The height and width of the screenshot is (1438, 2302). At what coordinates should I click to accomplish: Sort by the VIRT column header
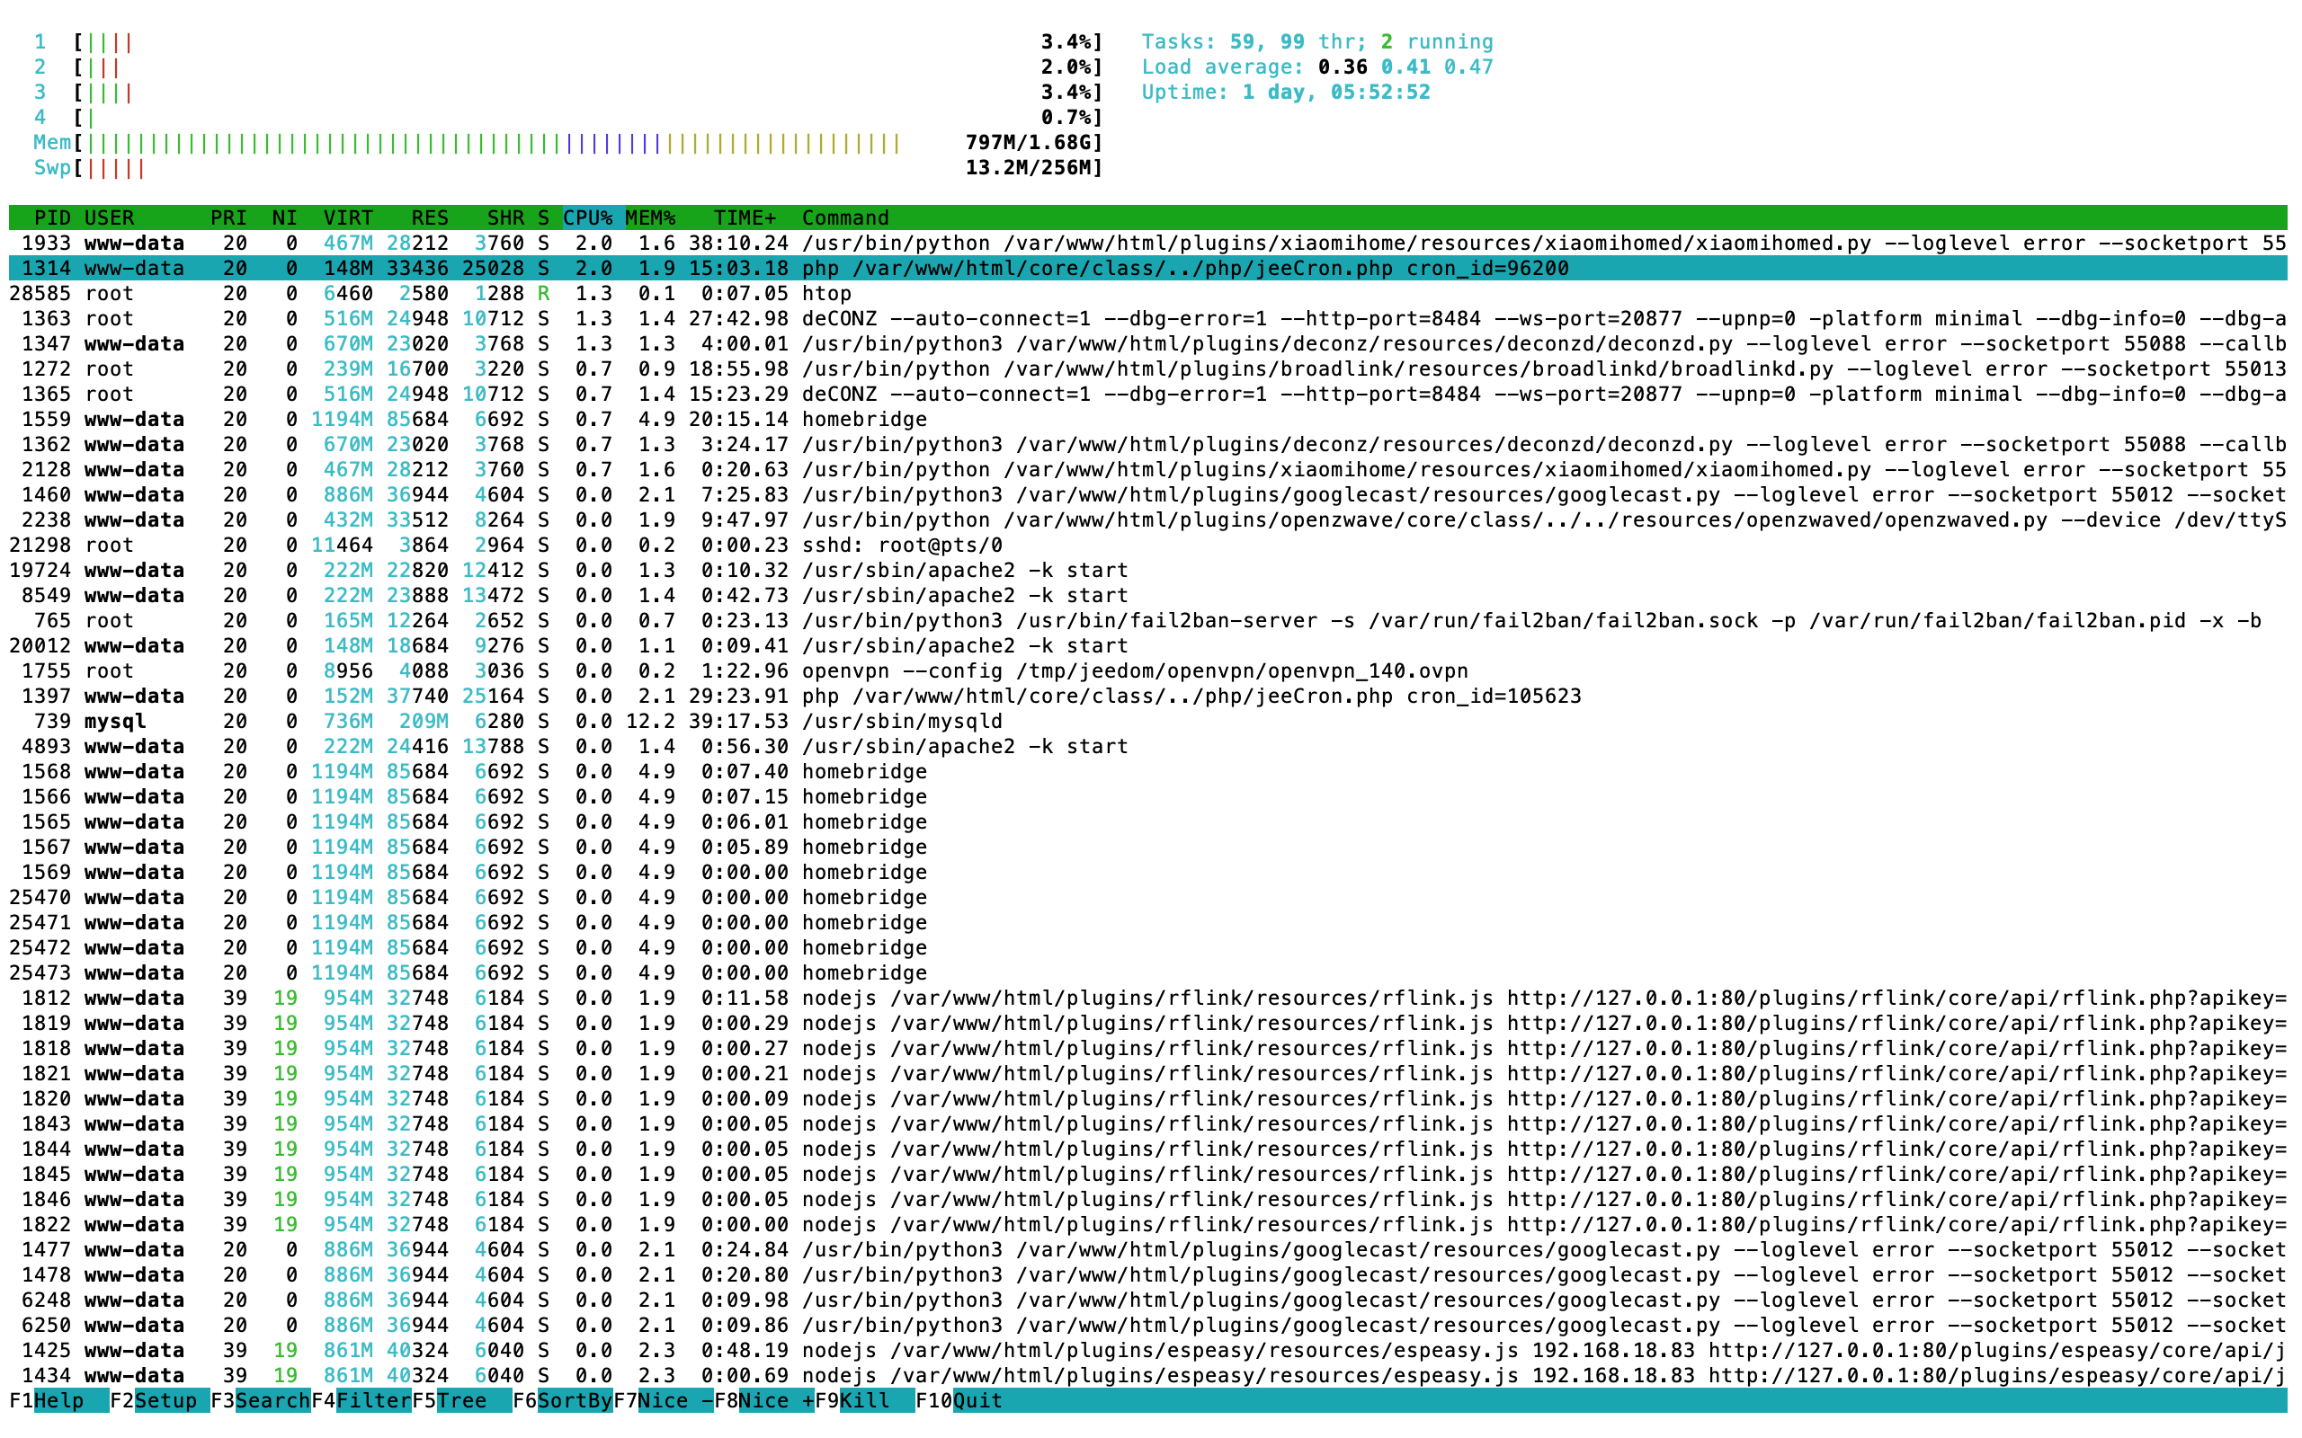point(348,217)
